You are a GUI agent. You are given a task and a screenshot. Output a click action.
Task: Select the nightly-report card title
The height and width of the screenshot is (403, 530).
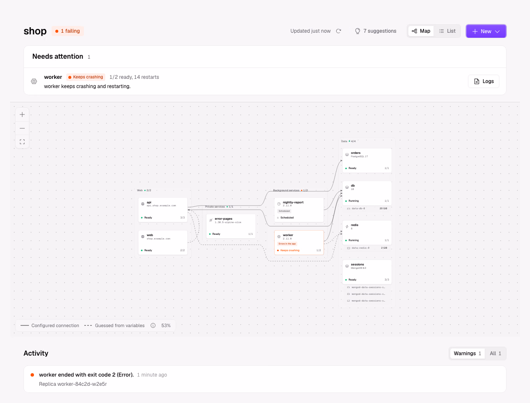[293, 202]
